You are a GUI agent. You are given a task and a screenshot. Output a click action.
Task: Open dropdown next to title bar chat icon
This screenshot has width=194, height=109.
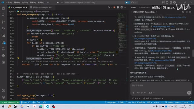[x=136, y=2]
